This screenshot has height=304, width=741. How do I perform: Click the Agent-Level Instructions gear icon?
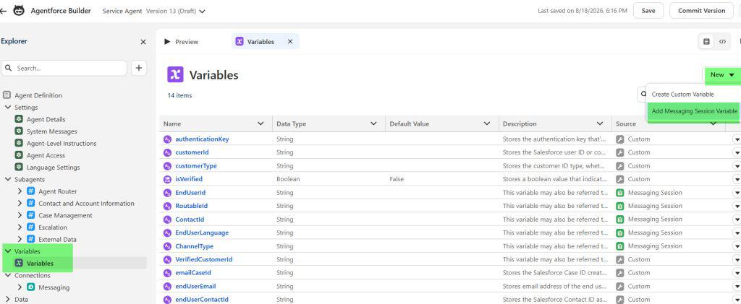point(19,143)
